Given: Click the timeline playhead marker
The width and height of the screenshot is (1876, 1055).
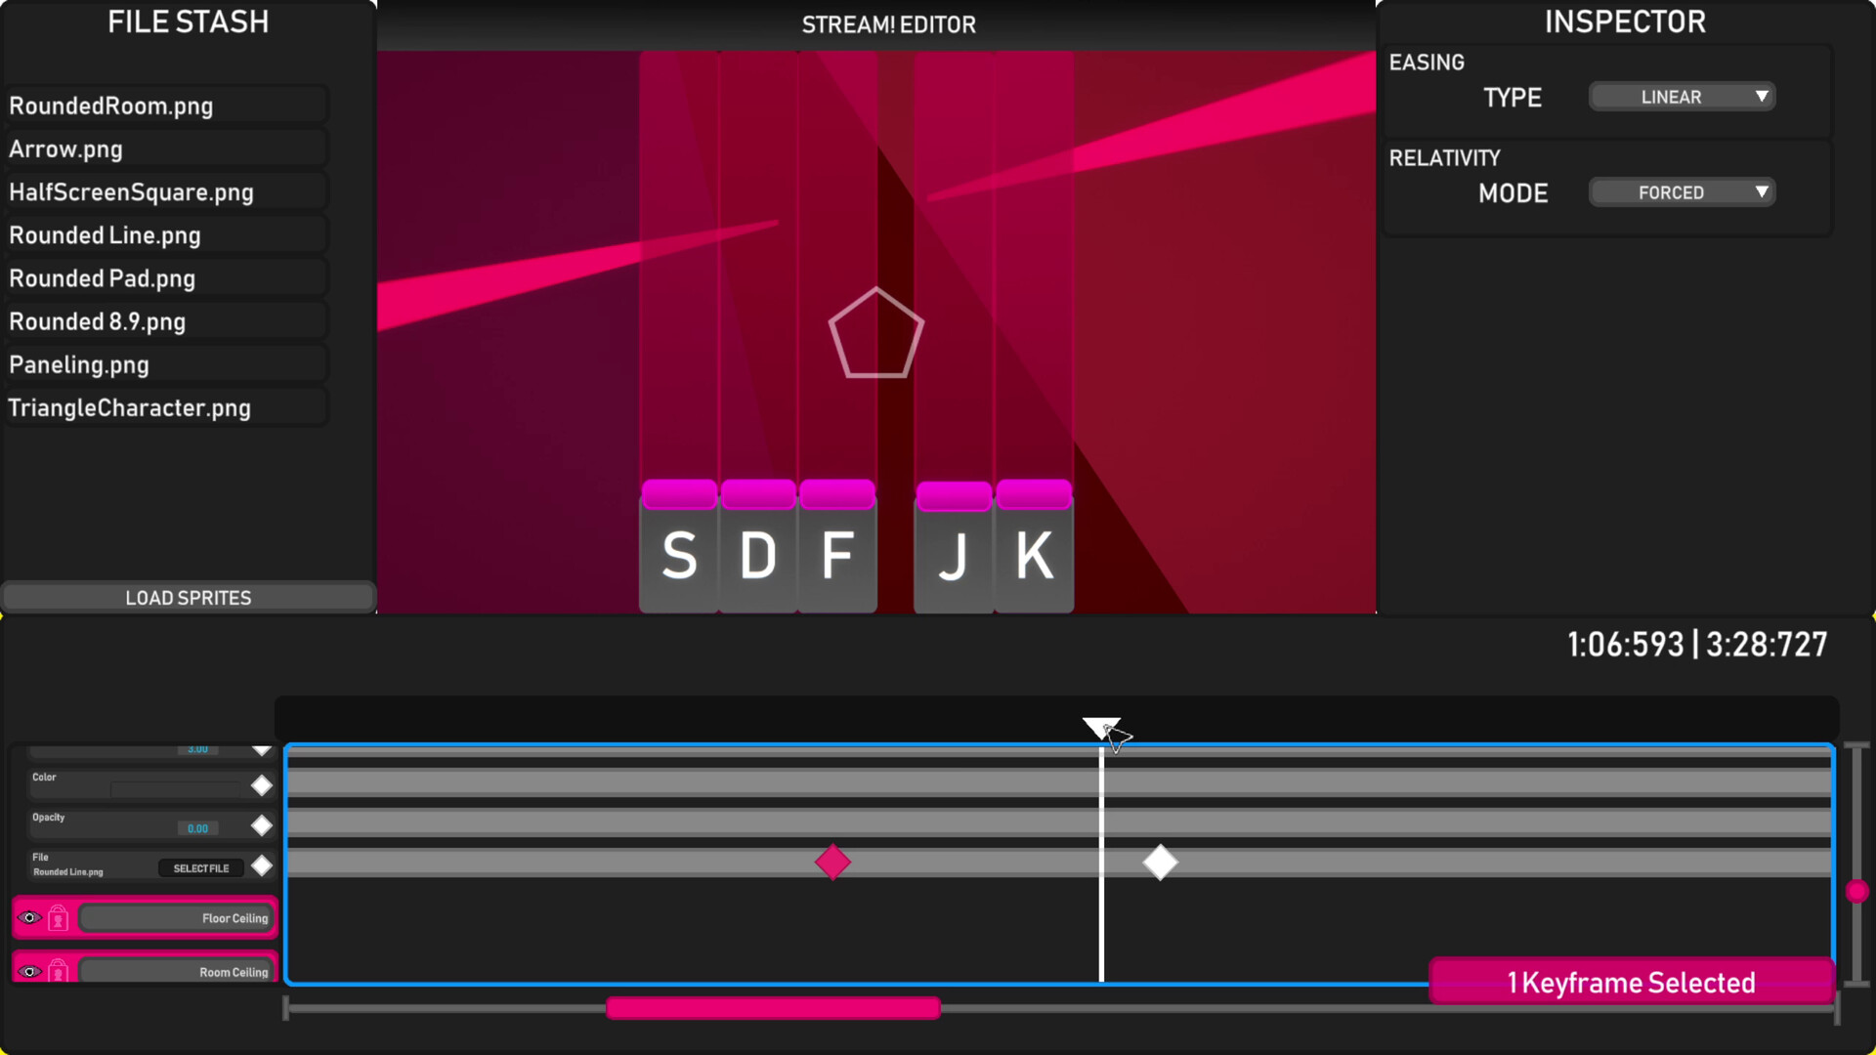Looking at the screenshot, I should tap(1101, 728).
